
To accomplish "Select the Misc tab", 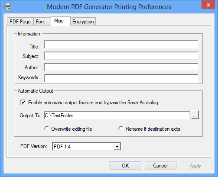I will [x=61, y=21].
